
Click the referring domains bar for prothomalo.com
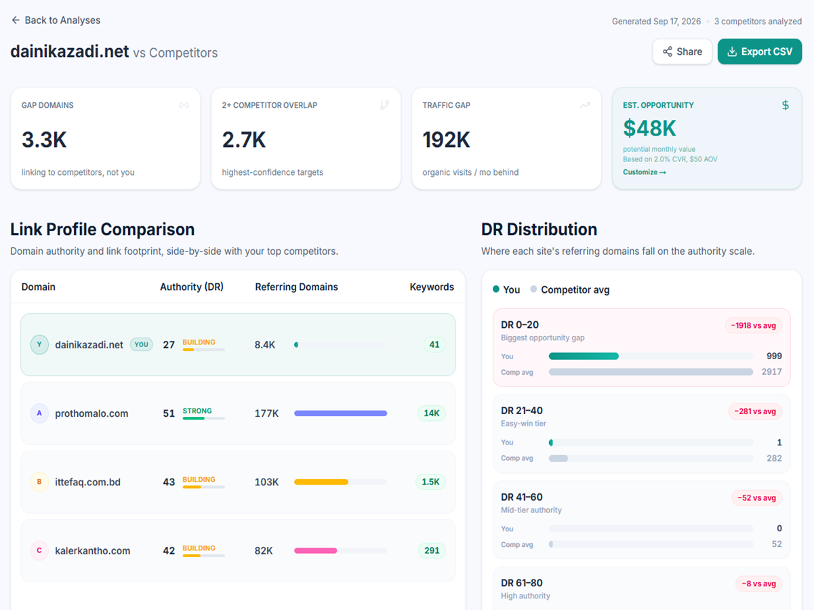tap(340, 413)
